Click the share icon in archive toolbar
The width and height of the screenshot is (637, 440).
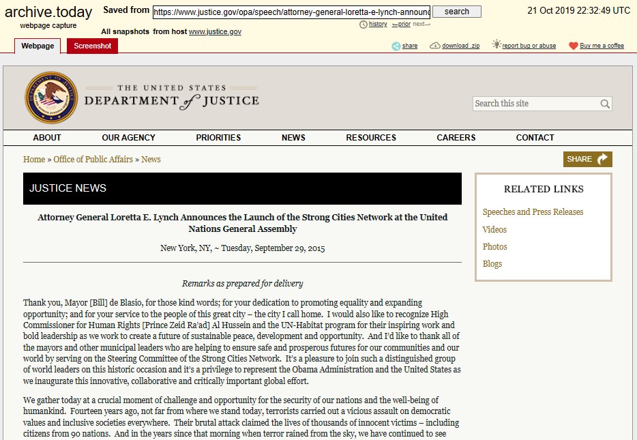(396, 46)
